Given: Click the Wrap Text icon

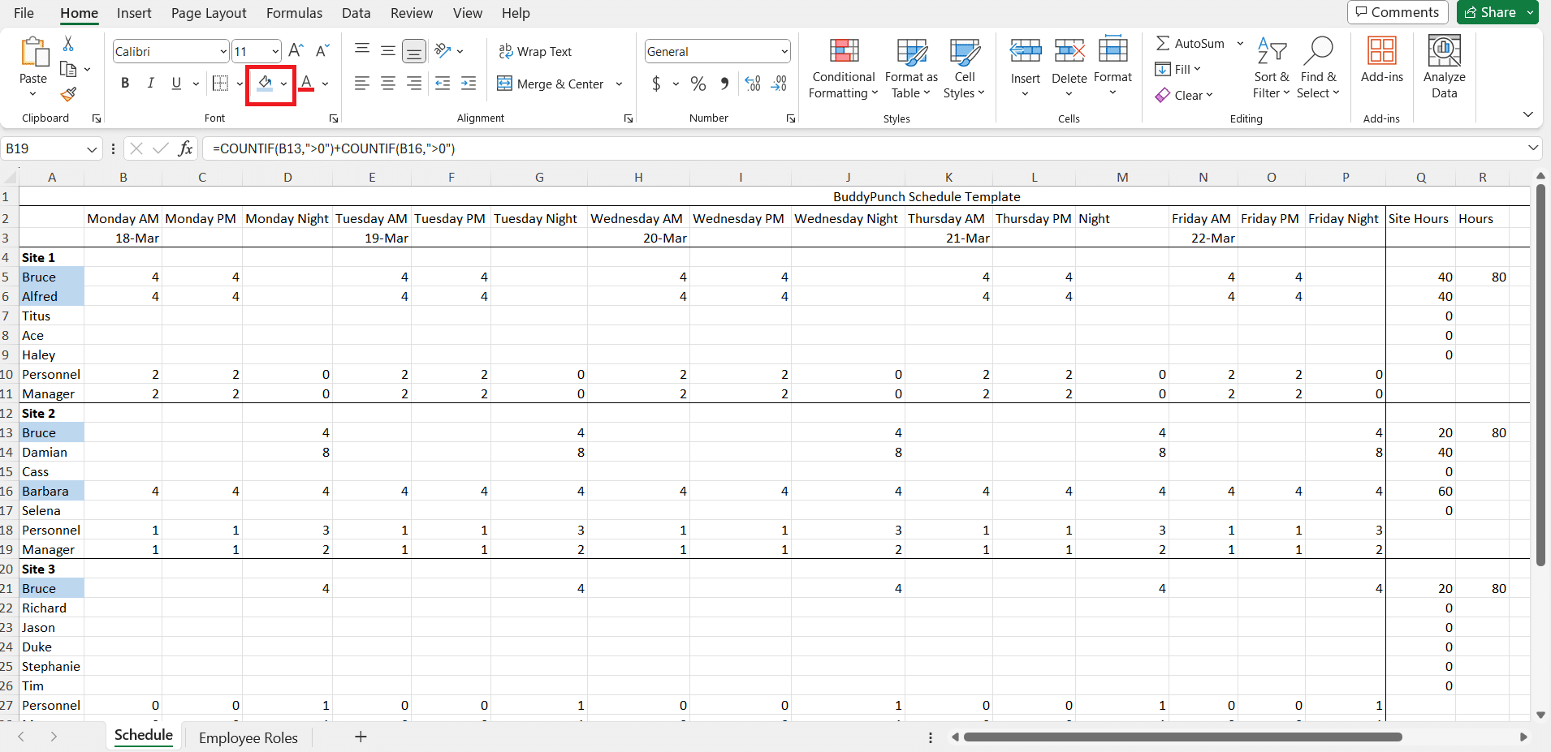Looking at the screenshot, I should (536, 51).
